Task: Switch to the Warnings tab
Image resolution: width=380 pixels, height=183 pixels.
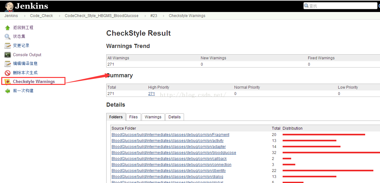Action: 153,117
